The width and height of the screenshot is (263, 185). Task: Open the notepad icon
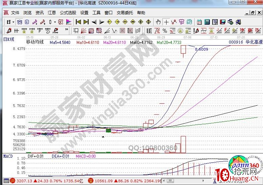(215, 22)
